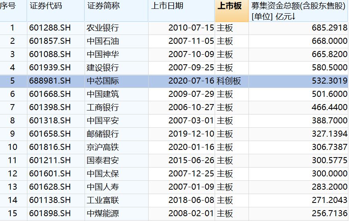Viewport: 350px width, 221px height.
Task: Select code cell 601898.SH
Action: 56,214
